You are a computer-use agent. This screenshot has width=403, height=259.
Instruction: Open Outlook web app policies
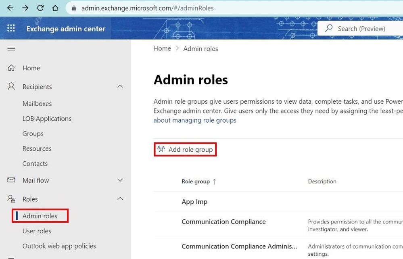pos(59,246)
